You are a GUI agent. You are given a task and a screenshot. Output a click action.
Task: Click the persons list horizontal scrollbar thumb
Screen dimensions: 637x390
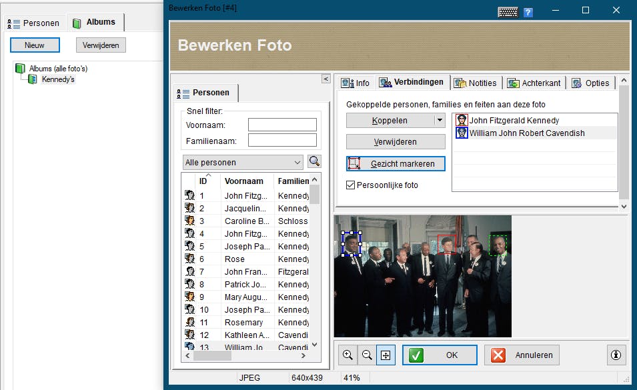(x=213, y=355)
